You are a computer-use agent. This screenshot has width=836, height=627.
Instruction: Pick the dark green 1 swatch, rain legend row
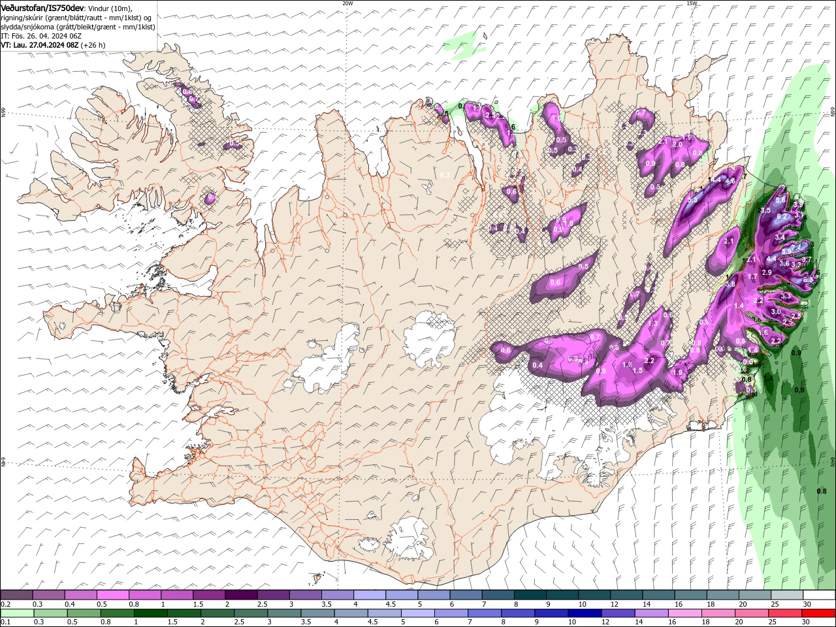[x=150, y=613]
